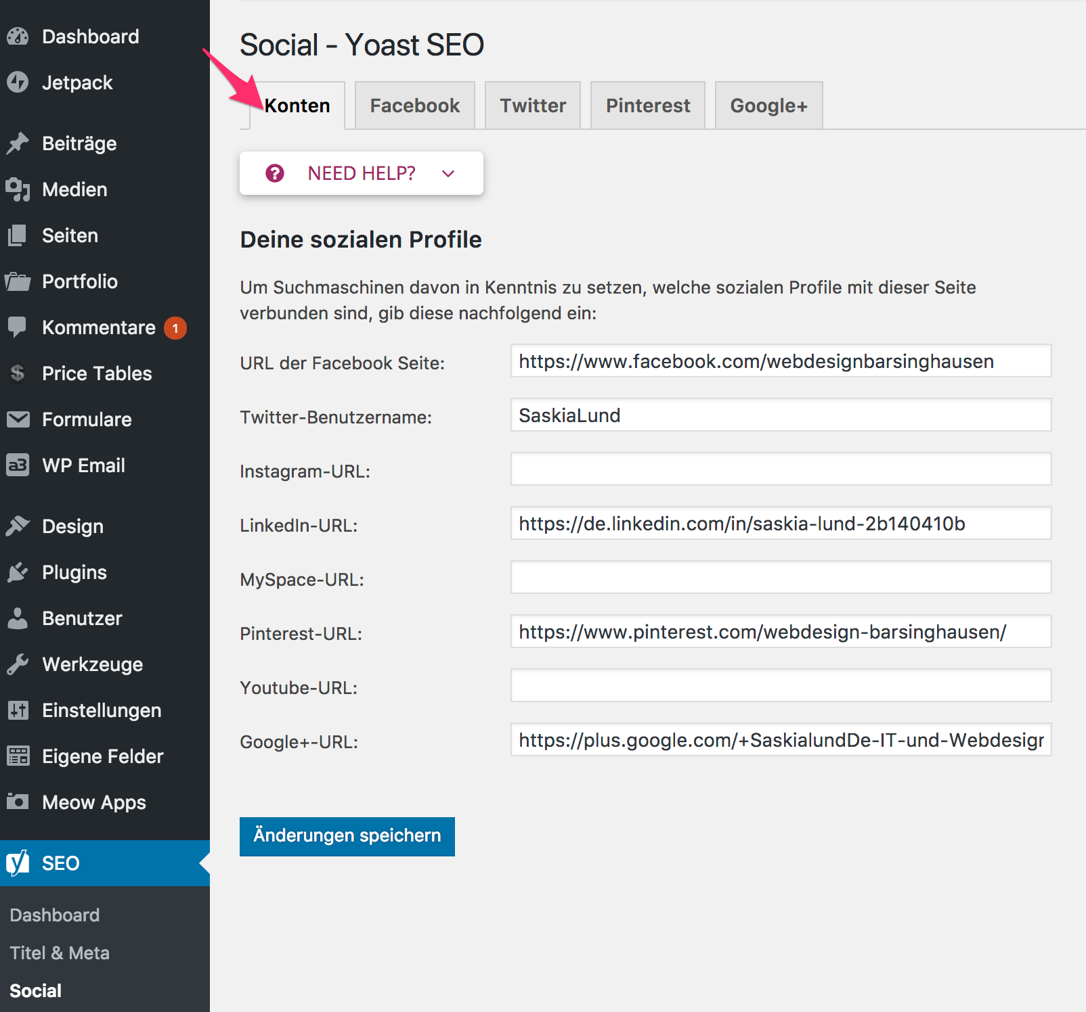Screen dimensions: 1086x1012
Task: Open the Medien menu item
Action: [x=105, y=189]
